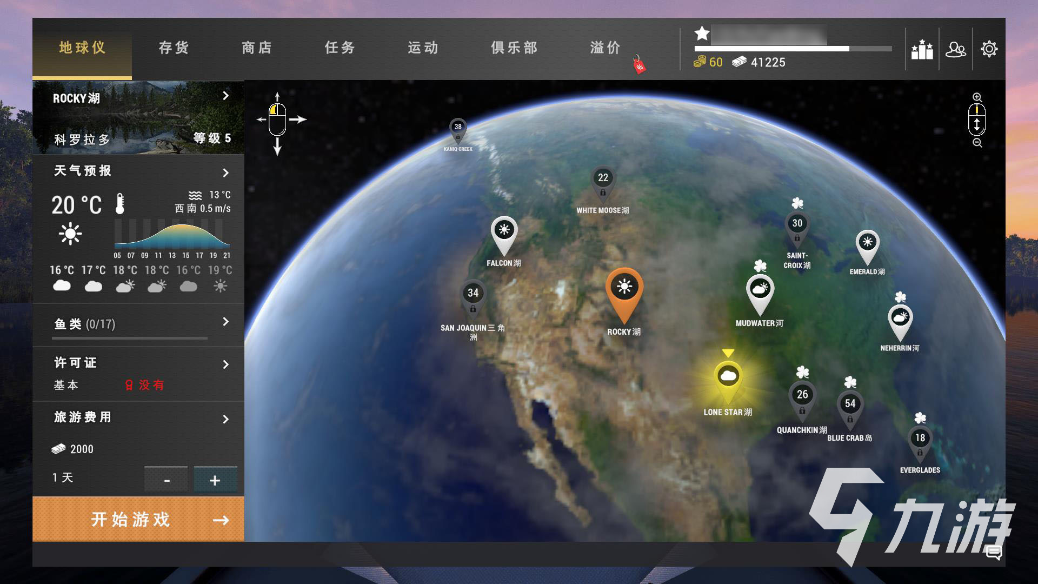Click the Rocky lake thumbnail image
The image size is (1038, 584).
(138, 118)
